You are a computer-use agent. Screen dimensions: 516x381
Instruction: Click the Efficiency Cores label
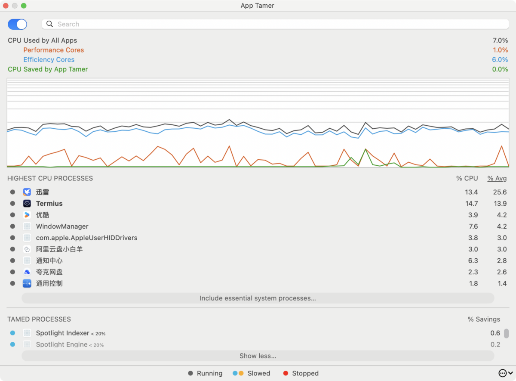pyautogui.click(x=49, y=59)
